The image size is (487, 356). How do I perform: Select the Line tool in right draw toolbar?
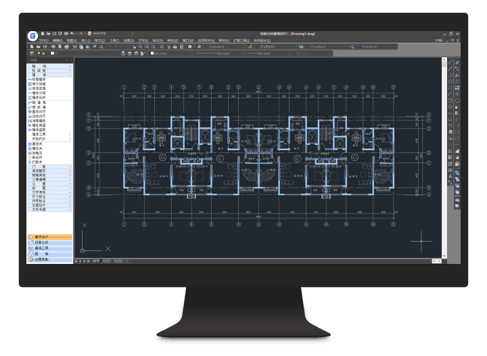coord(450,62)
